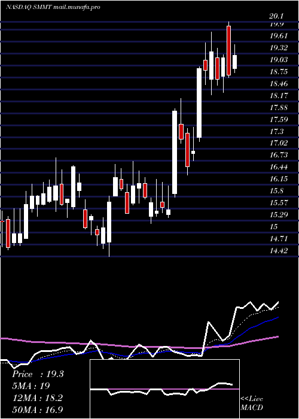The width and height of the screenshot is (299, 419).
Task: Click the 14.42 price axis label
Action: pyautogui.click(x=279, y=250)
